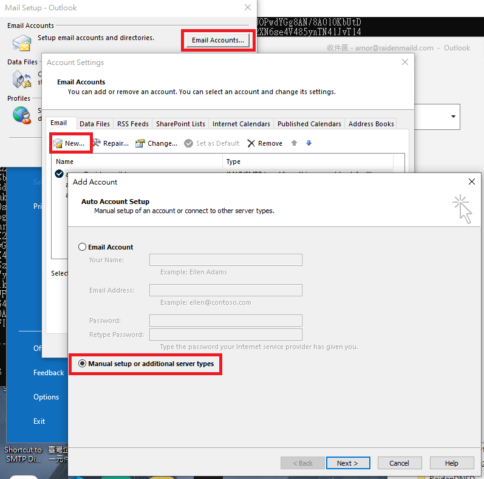Click the Retype Password input field
484x479 pixels.
(x=226, y=335)
